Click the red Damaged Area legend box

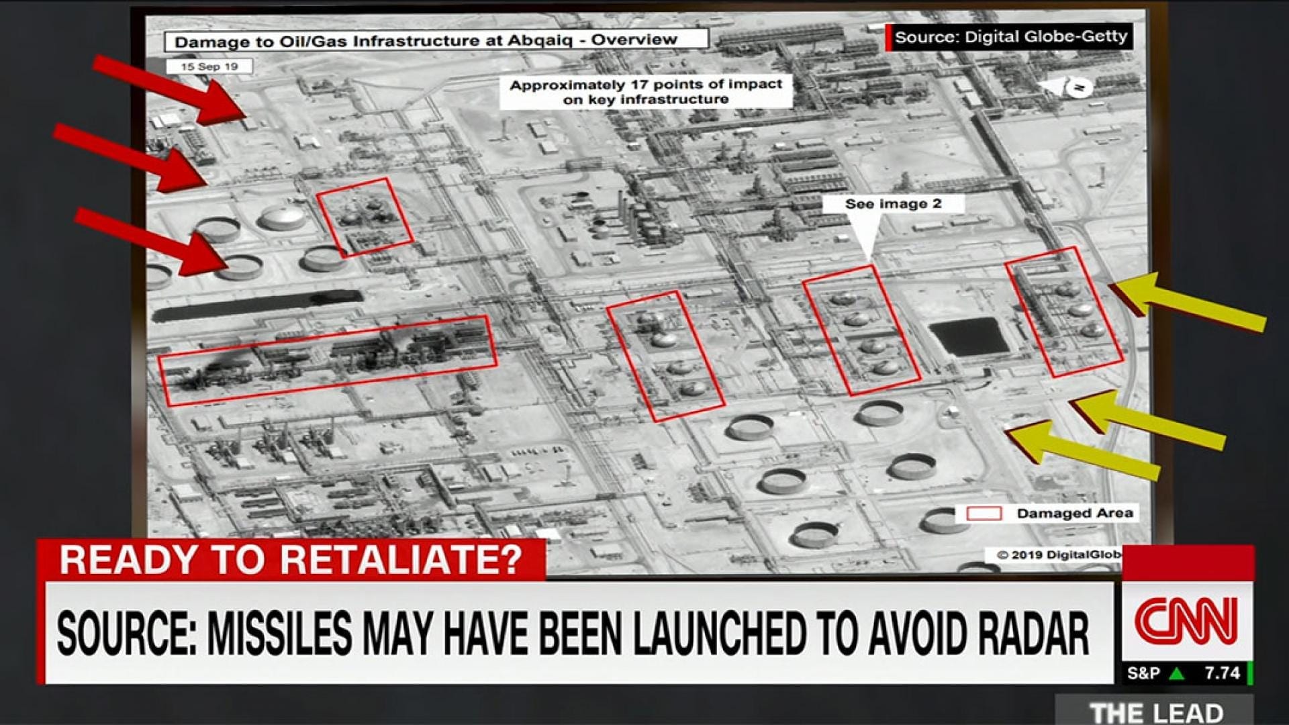pyautogui.click(x=984, y=514)
